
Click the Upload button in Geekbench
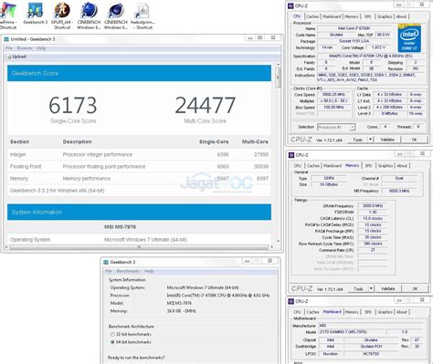click(16, 57)
